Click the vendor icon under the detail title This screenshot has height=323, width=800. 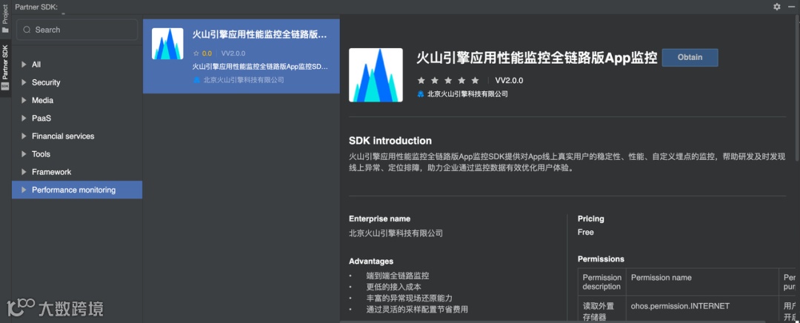click(421, 94)
